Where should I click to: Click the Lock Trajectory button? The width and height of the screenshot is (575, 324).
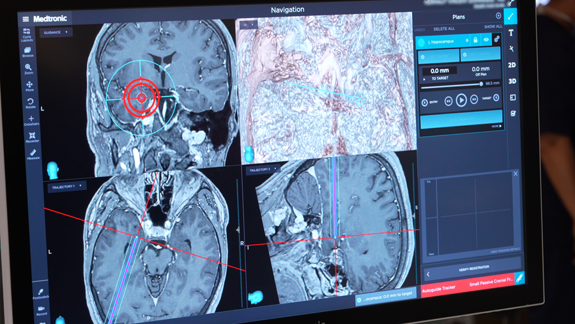[x=461, y=120]
